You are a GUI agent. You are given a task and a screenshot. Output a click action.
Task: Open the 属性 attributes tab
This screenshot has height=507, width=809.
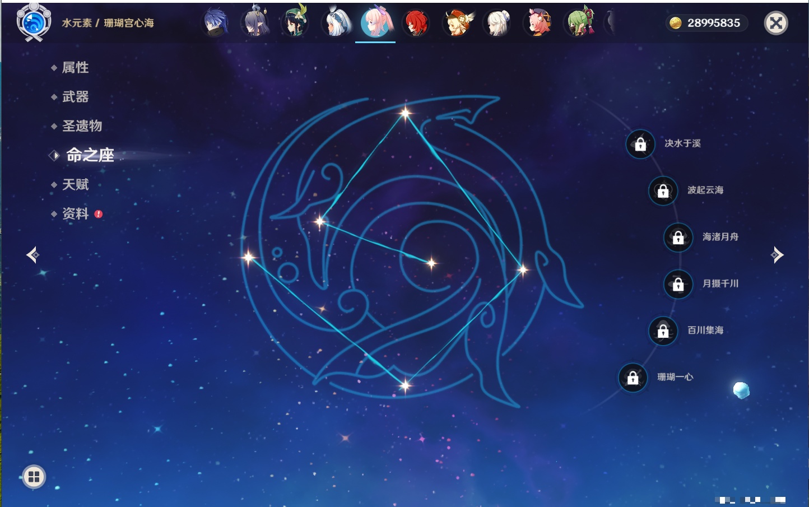click(75, 68)
